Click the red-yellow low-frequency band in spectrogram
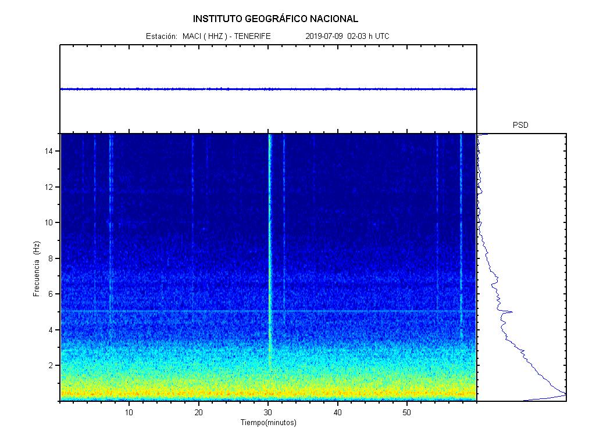This screenshot has height=446, width=596. (267, 393)
